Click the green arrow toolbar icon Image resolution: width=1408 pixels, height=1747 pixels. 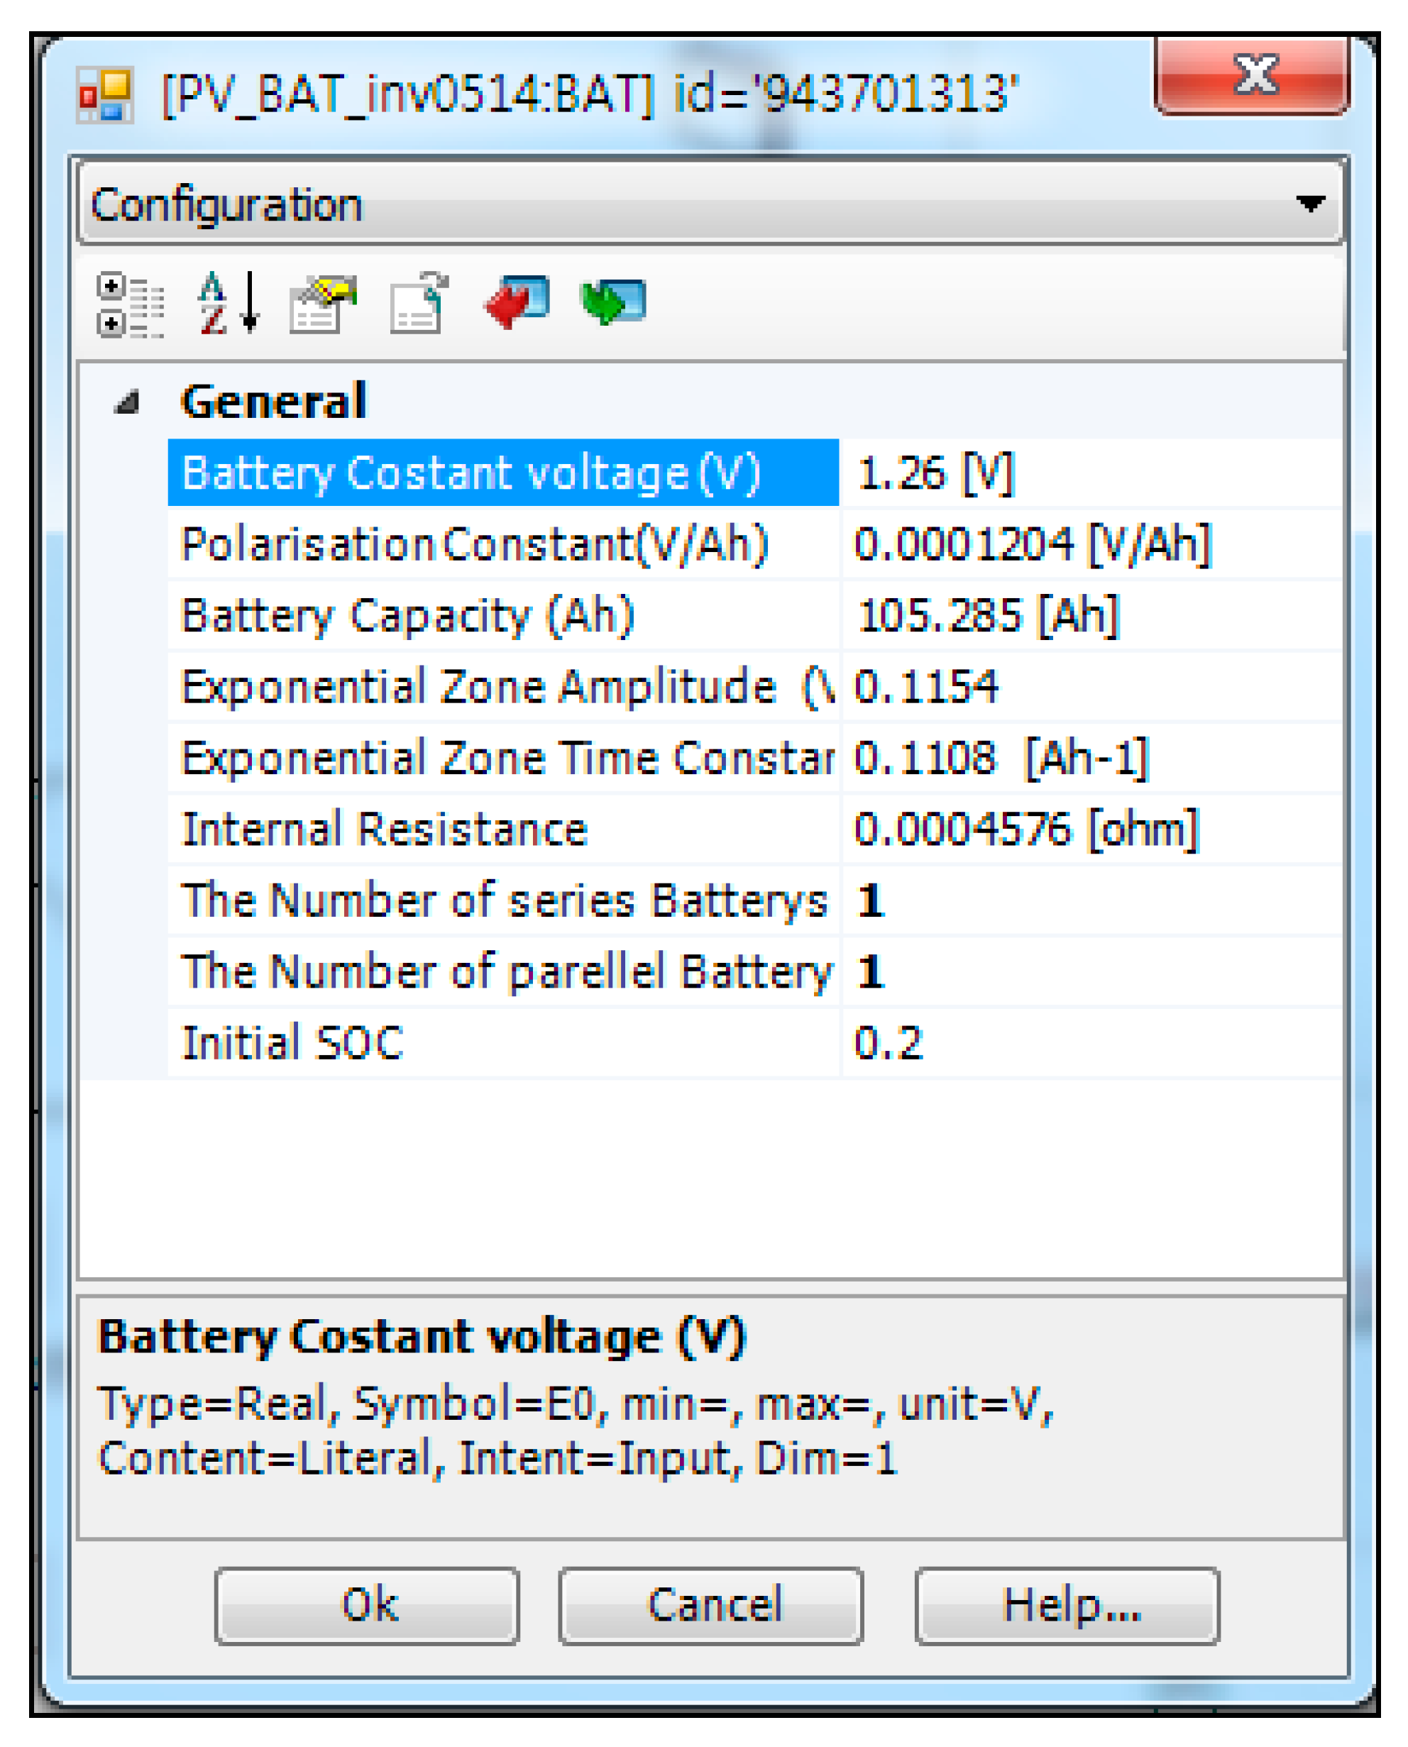tap(613, 302)
